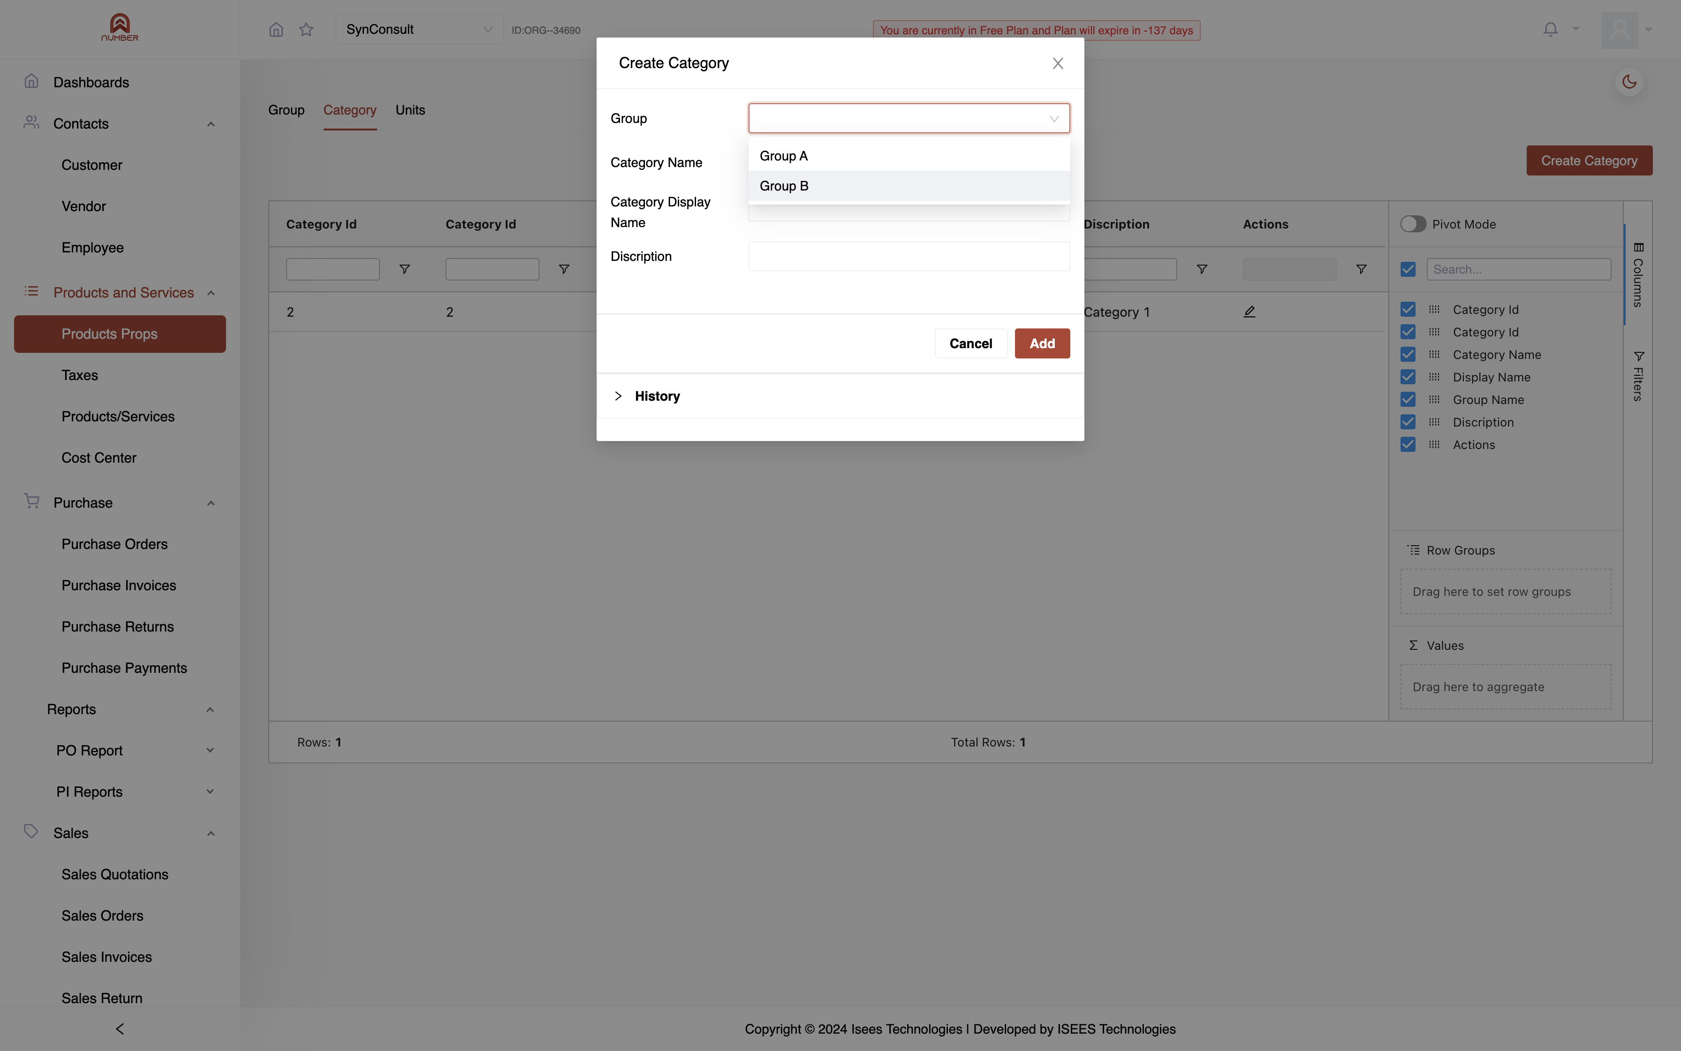
Task: Click the Create Category button
Action: coord(1590,160)
